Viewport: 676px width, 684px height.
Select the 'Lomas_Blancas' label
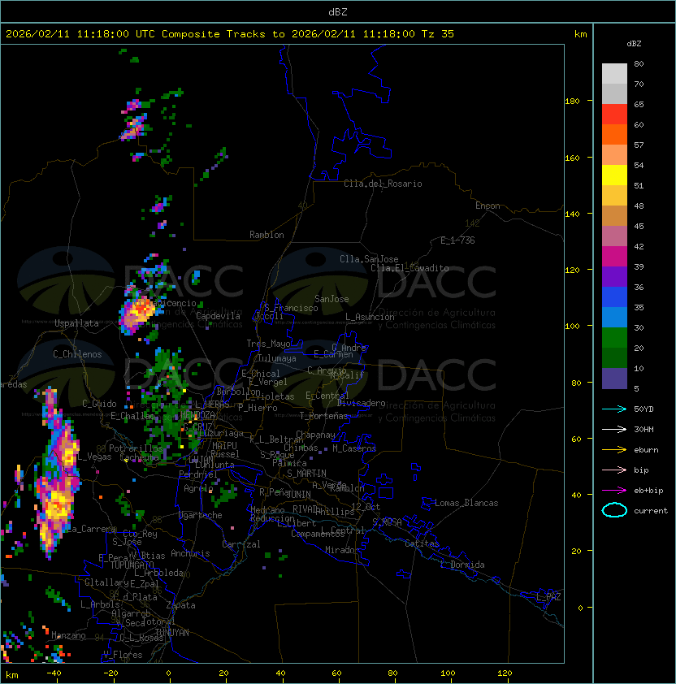click(x=466, y=503)
